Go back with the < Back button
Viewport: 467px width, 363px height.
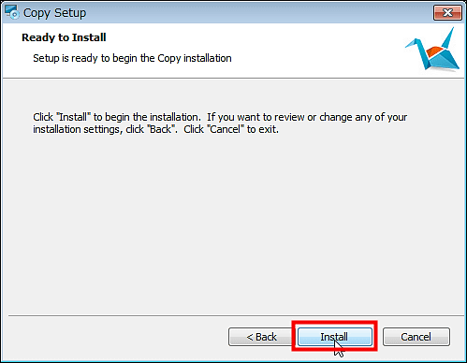(x=261, y=337)
